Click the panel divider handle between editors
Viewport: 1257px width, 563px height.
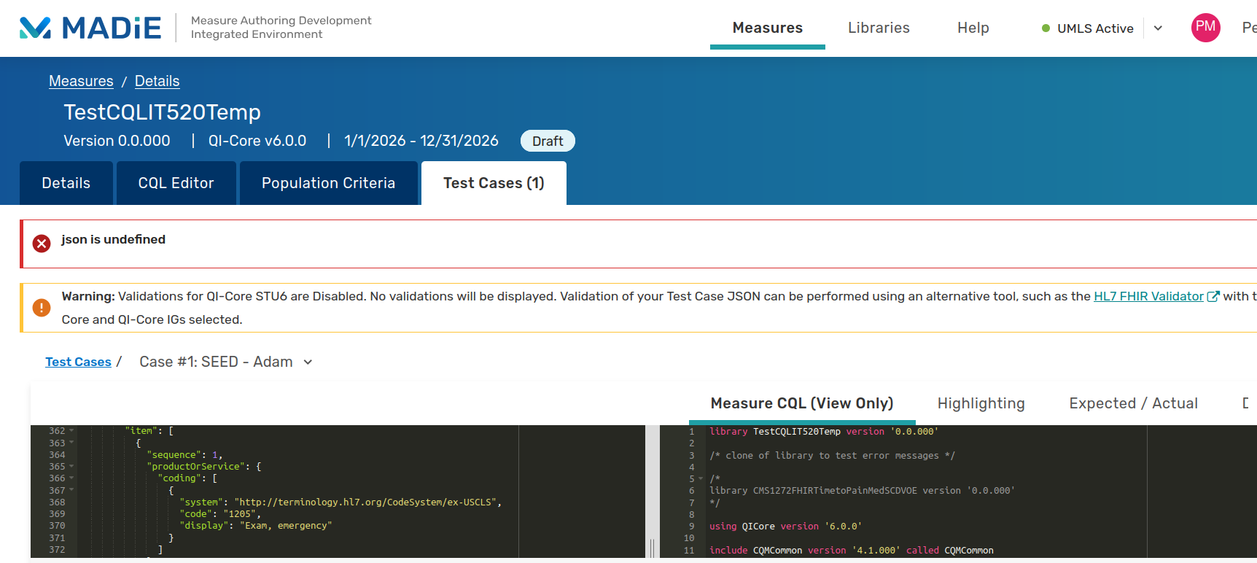652,548
